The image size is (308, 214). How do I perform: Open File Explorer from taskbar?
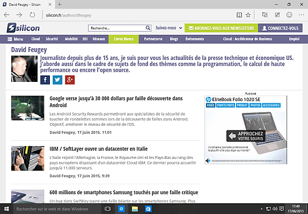coord(135,209)
